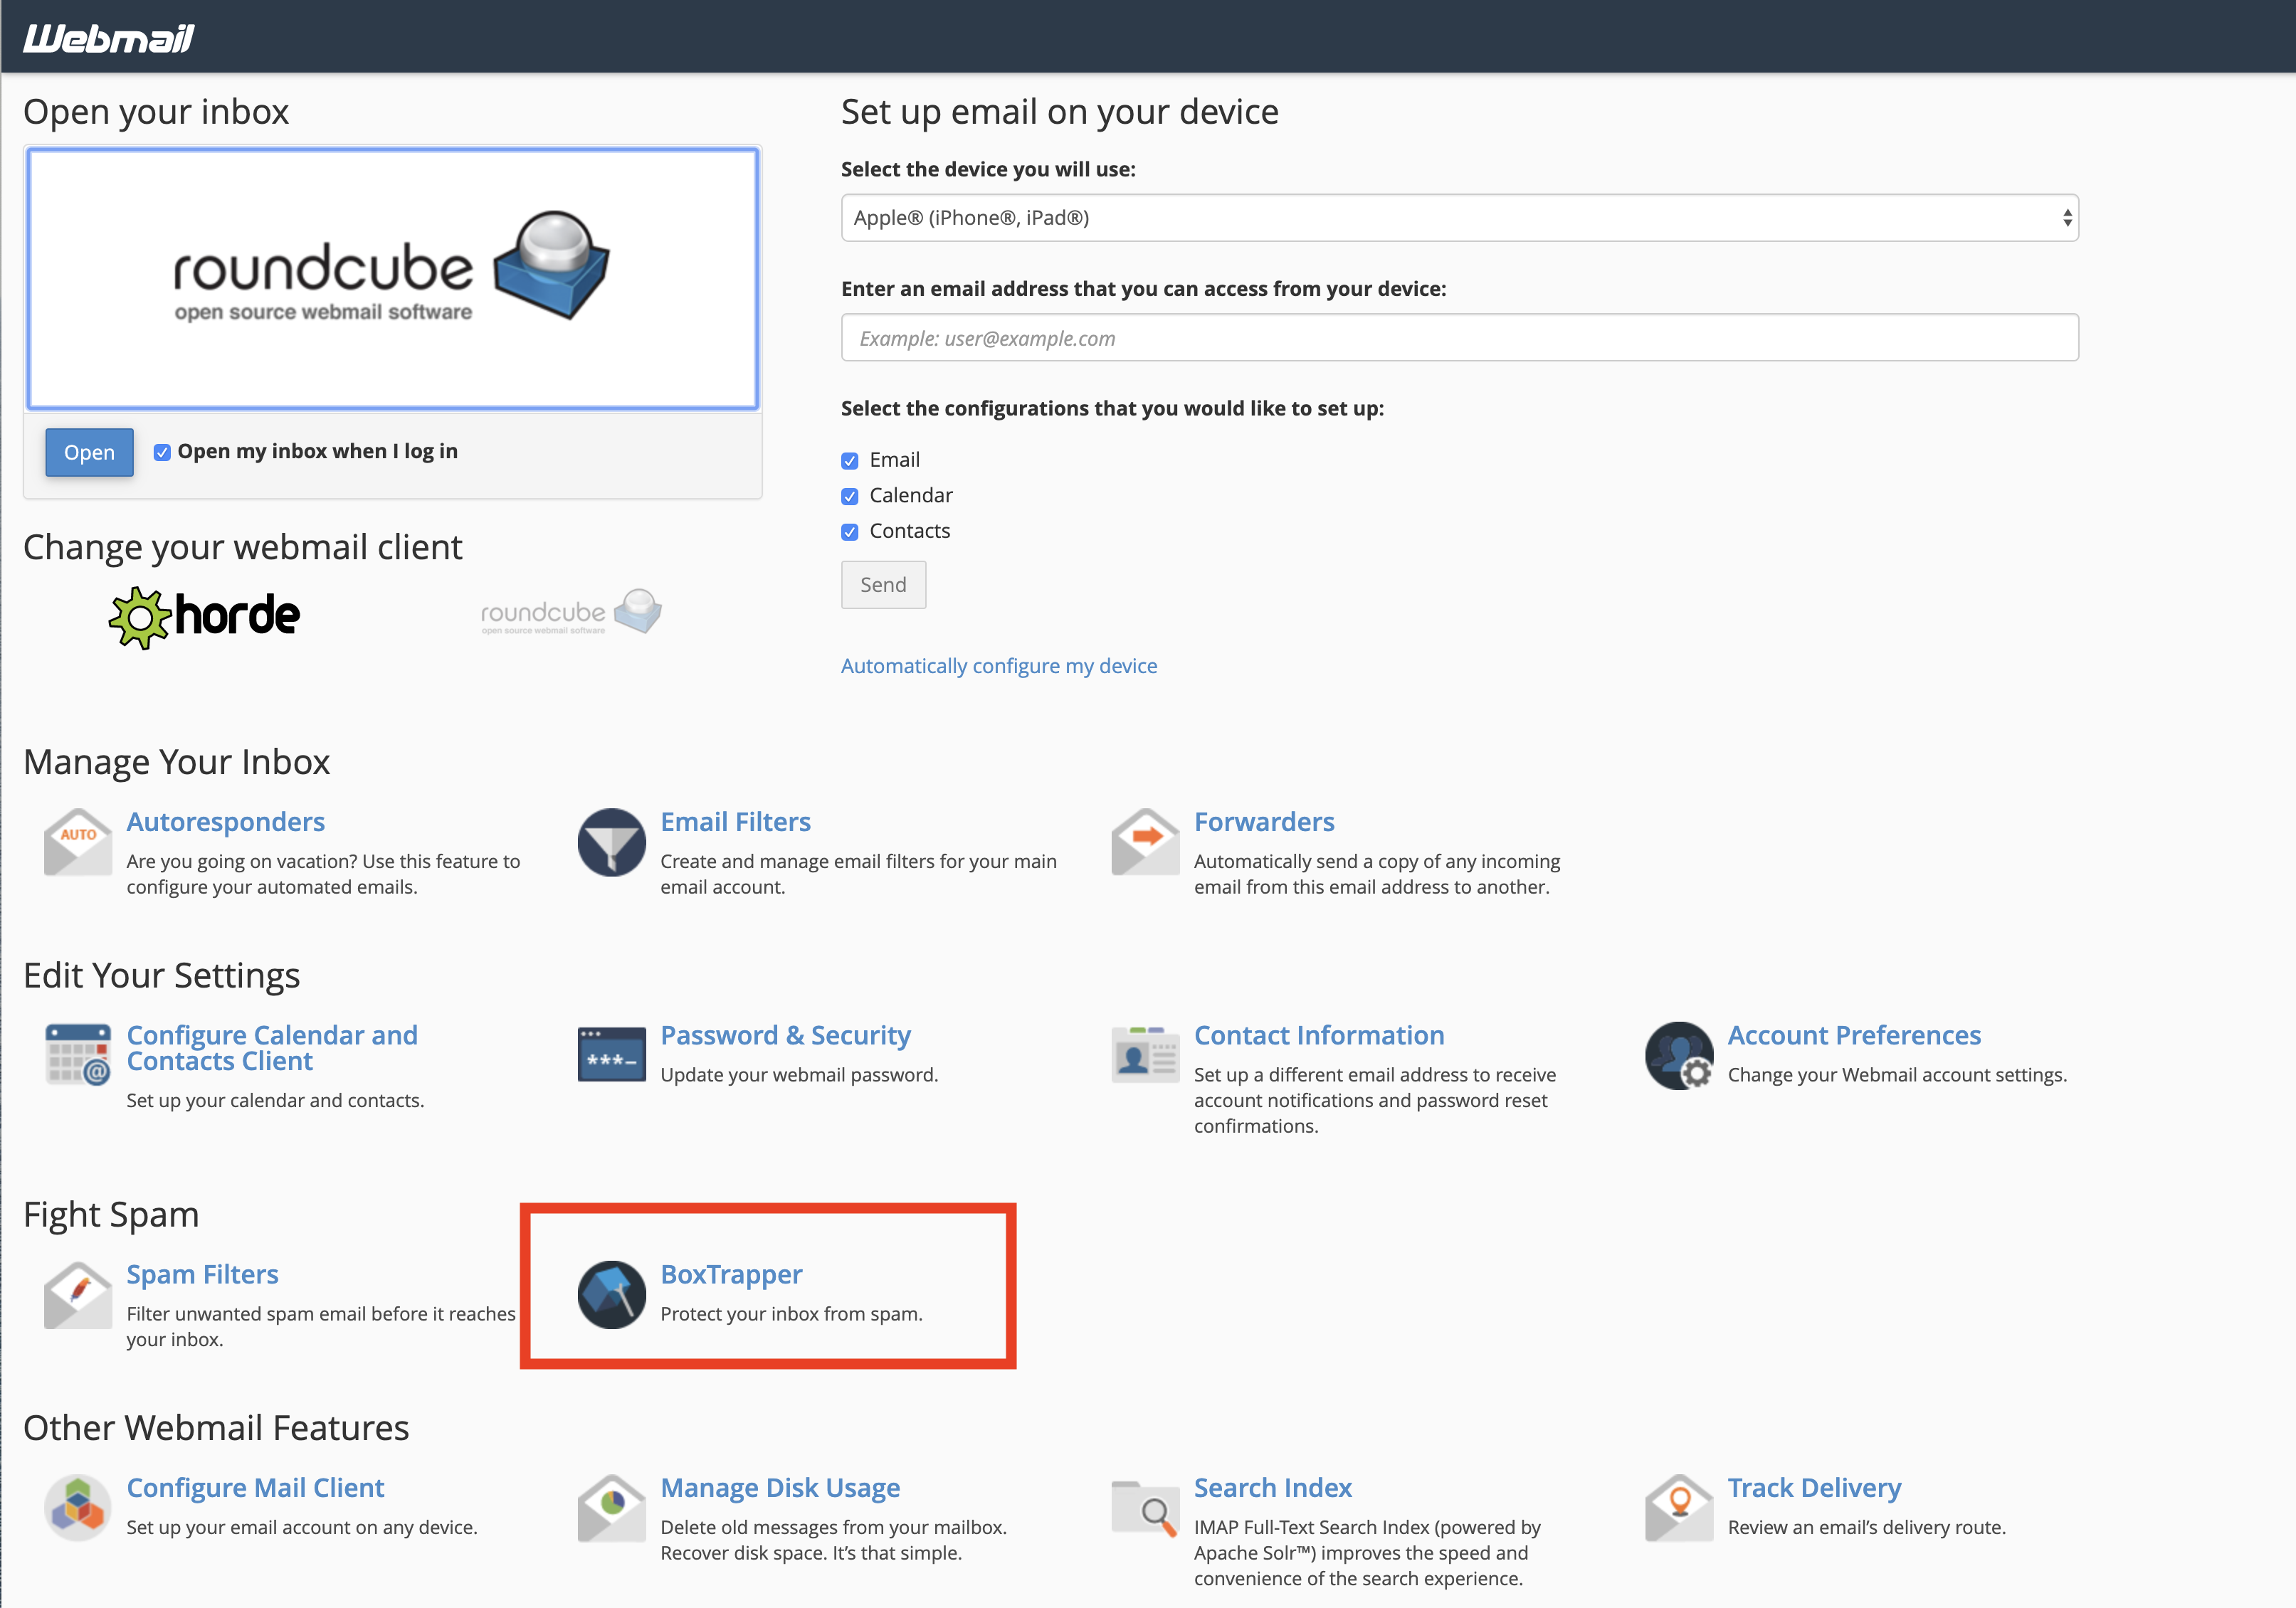Click the Autoresponders envelope icon
The image size is (2296, 1608).
[77, 843]
